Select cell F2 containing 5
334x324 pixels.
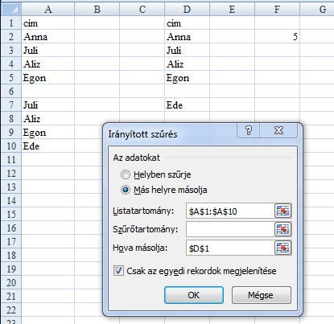pos(277,36)
